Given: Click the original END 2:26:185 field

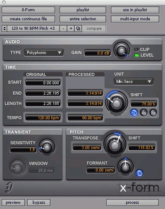Looking at the screenshot, I should pyautogui.click(x=43, y=93).
